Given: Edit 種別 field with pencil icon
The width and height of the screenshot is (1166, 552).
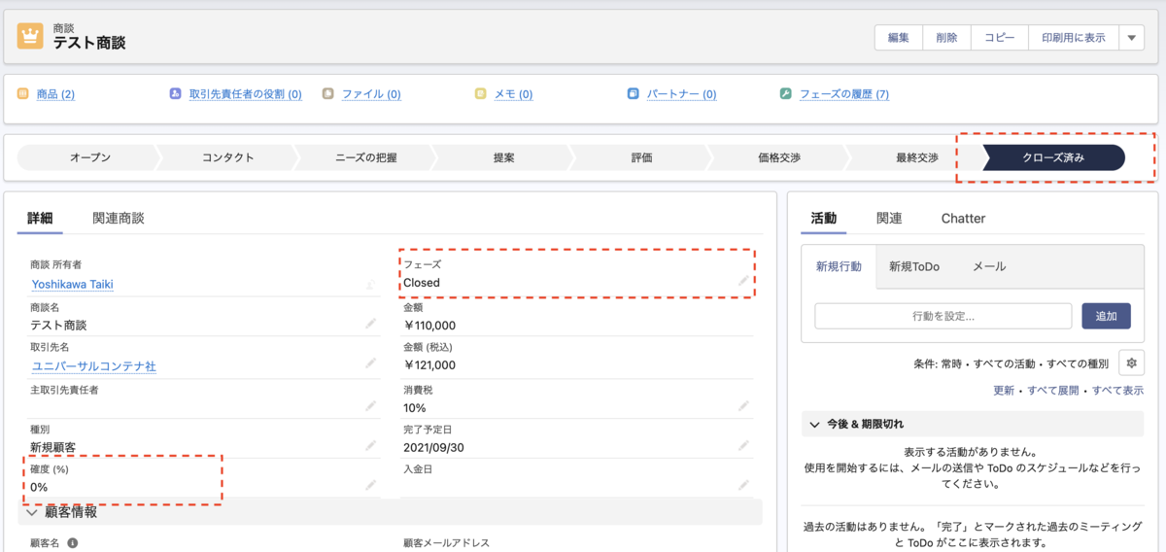Looking at the screenshot, I should pos(370,445).
